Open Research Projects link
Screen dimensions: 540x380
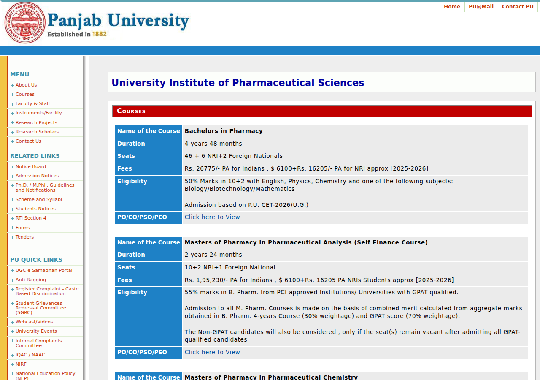tap(36, 122)
